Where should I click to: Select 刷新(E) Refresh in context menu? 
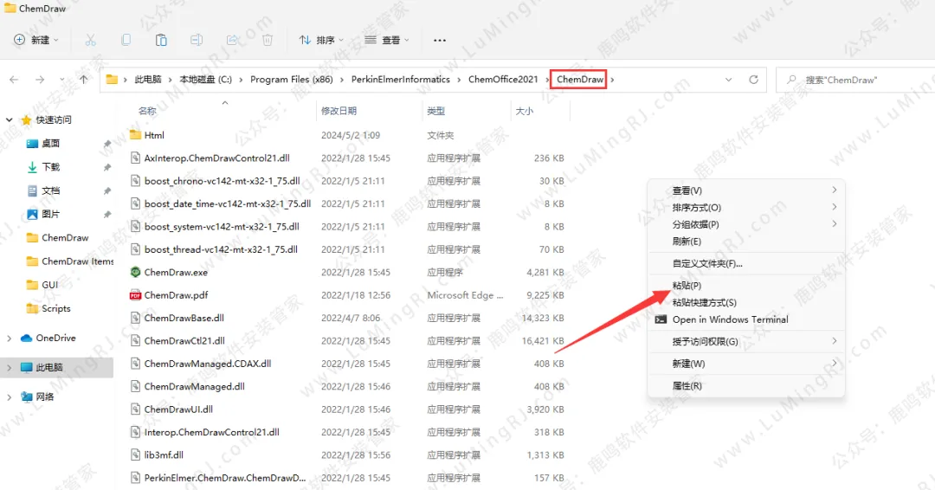pyautogui.click(x=687, y=242)
